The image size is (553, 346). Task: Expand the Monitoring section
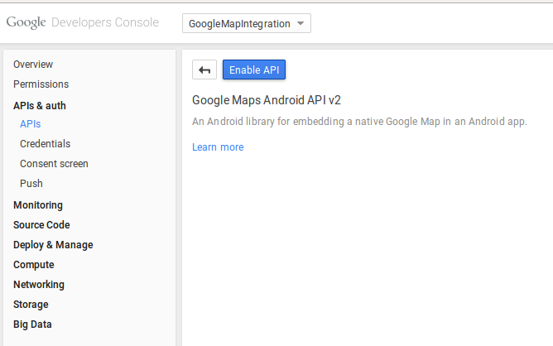click(x=38, y=205)
